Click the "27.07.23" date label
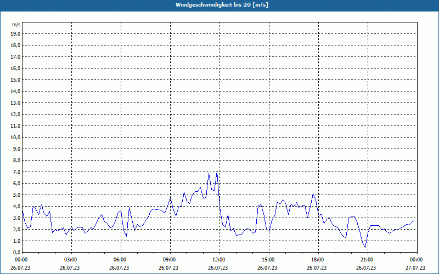Screen dimensions: 439x274 [415, 268]
